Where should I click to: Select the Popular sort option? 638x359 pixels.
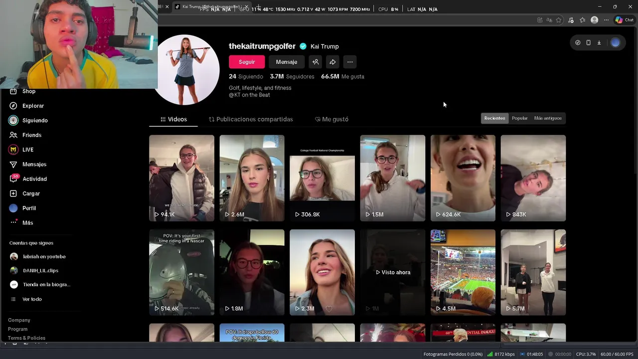coord(519,118)
